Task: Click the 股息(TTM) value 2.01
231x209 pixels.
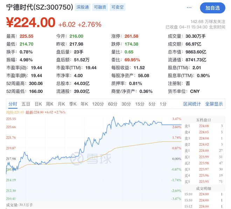Action: (197, 68)
